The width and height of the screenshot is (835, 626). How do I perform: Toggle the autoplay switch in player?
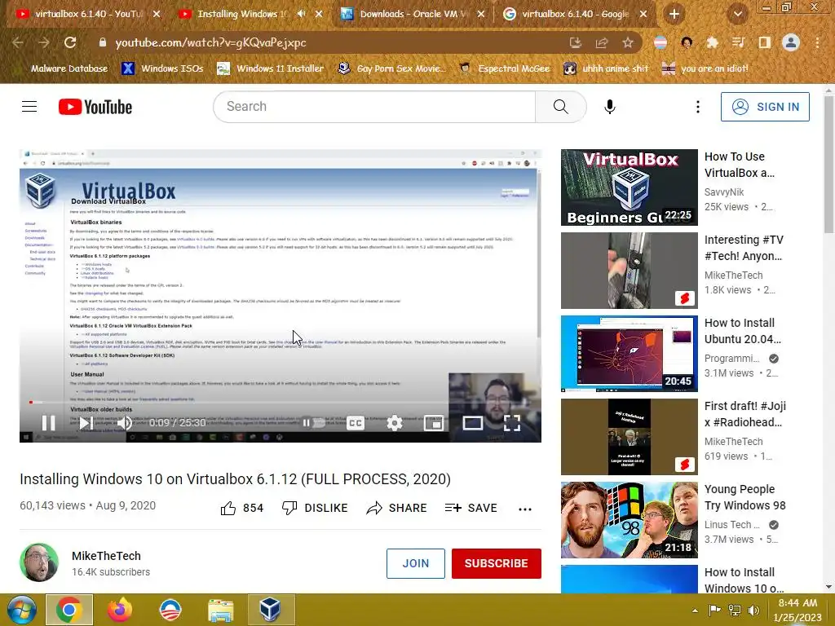pos(314,423)
